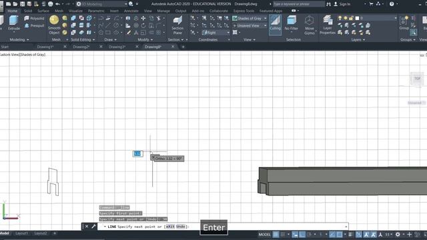Click the Line tool in Draw panel
Viewport: 427px width, 240px height.
tap(108, 25)
